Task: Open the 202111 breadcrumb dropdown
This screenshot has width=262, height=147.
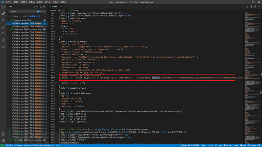Action: [x=65, y=10]
